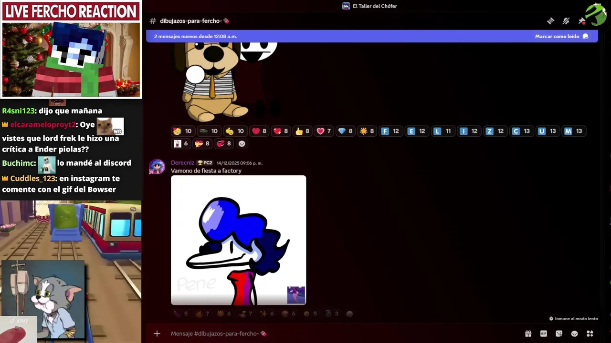Add reaction via smiley button under dog drawing
Screen dimensions: 611x343
[x=242, y=143]
